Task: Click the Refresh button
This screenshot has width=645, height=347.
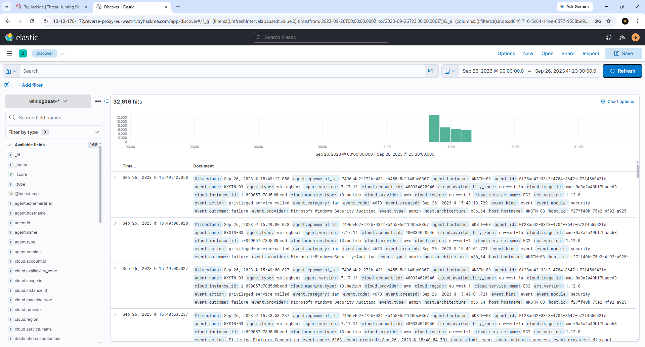Action: (x=622, y=71)
